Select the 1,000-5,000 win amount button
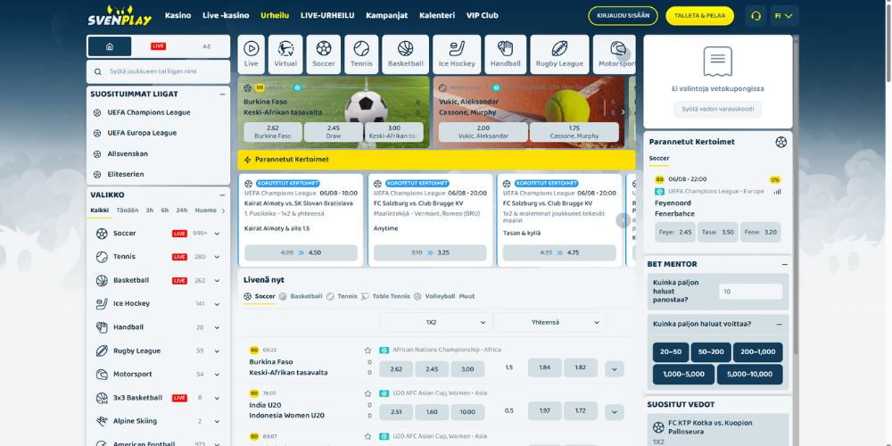The height and width of the screenshot is (446, 892). [683, 375]
